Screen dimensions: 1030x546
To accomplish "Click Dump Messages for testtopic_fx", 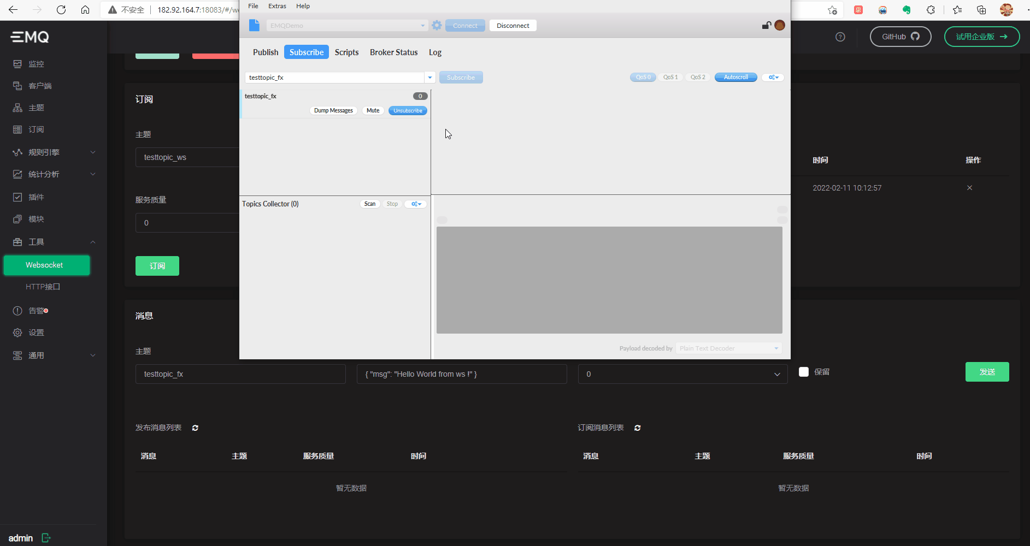I will coord(333,111).
